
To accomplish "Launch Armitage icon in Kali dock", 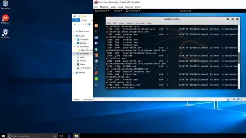I will [x=96, y=49].
